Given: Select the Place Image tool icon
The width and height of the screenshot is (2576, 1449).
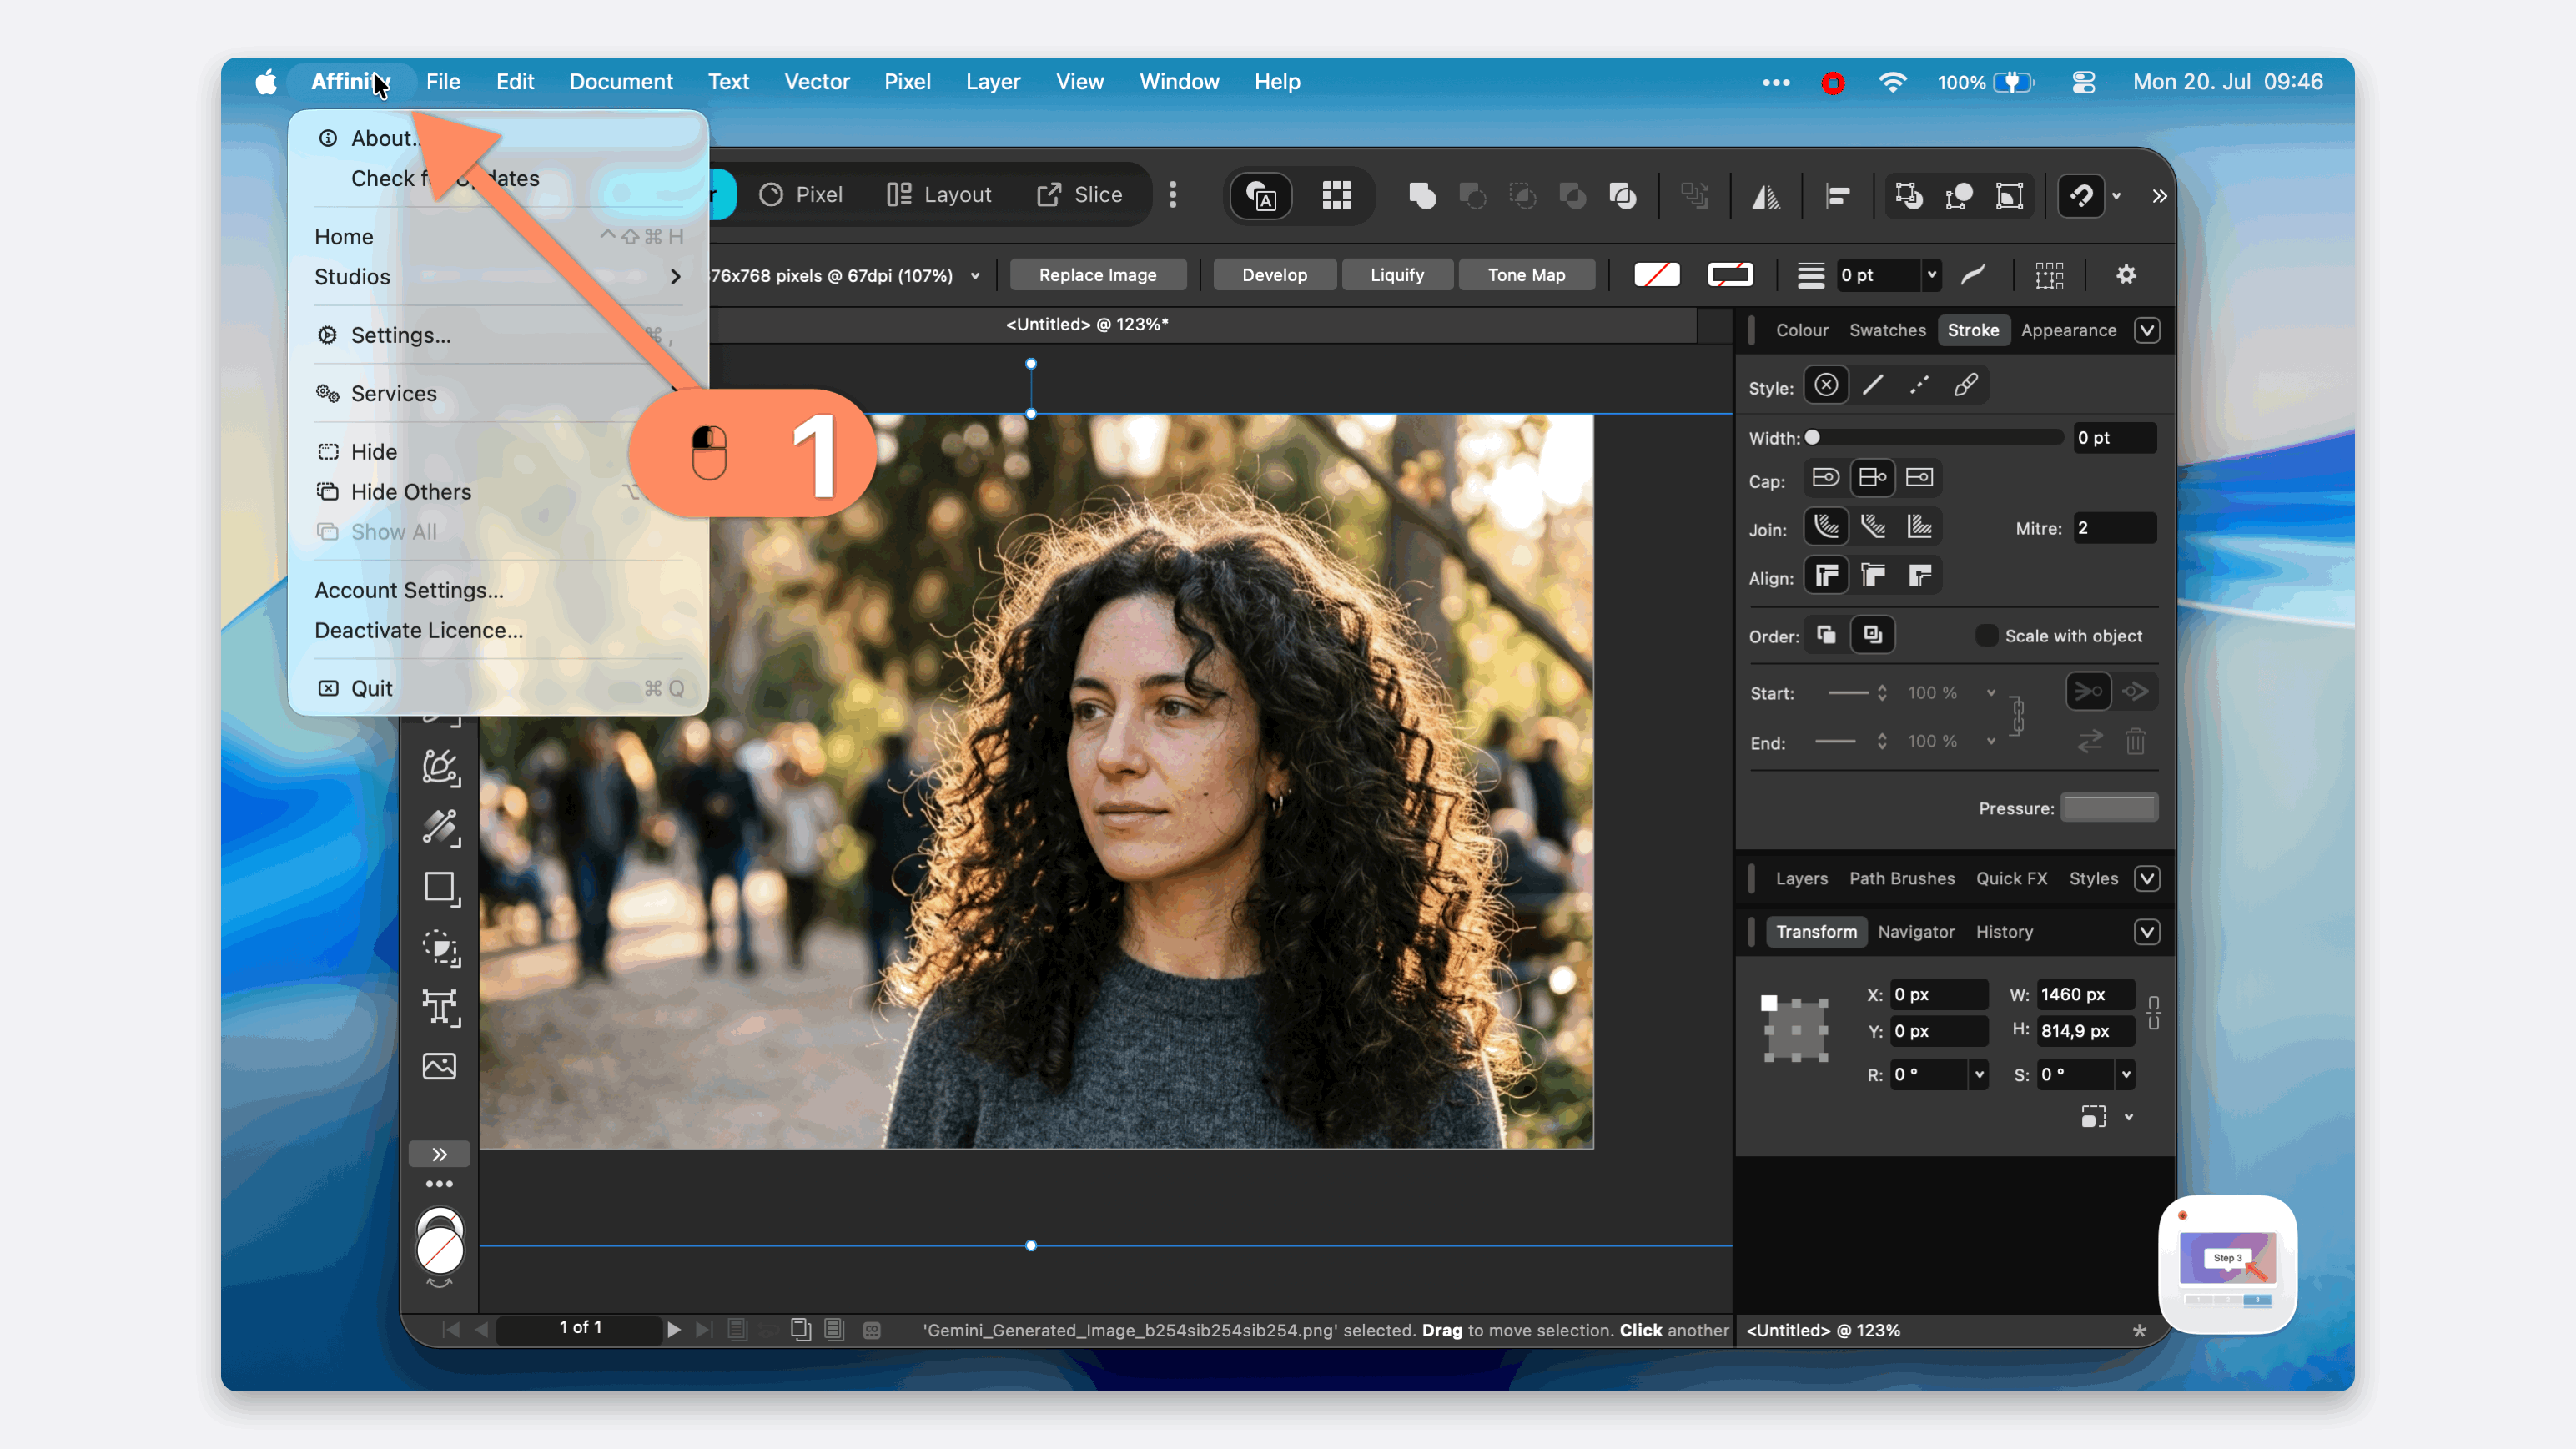Looking at the screenshot, I should (x=440, y=1066).
